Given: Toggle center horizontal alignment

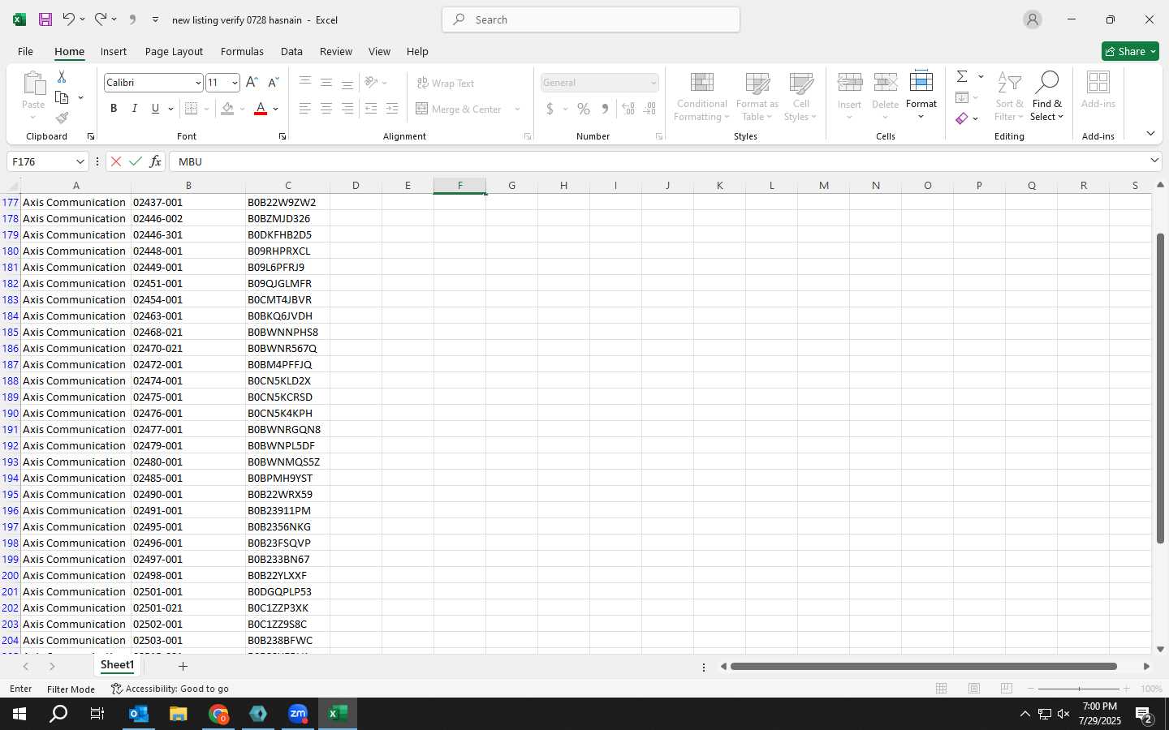Looking at the screenshot, I should point(326,109).
